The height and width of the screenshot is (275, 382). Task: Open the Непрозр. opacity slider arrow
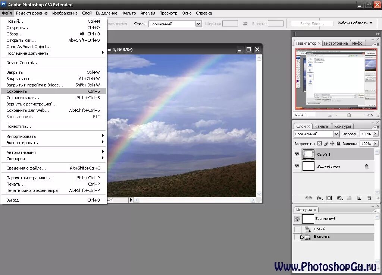[x=375, y=134]
